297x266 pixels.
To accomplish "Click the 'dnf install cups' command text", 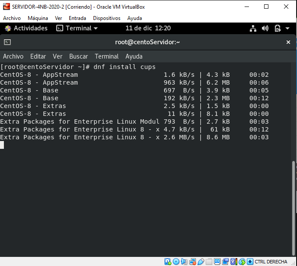I will tap(124, 67).
